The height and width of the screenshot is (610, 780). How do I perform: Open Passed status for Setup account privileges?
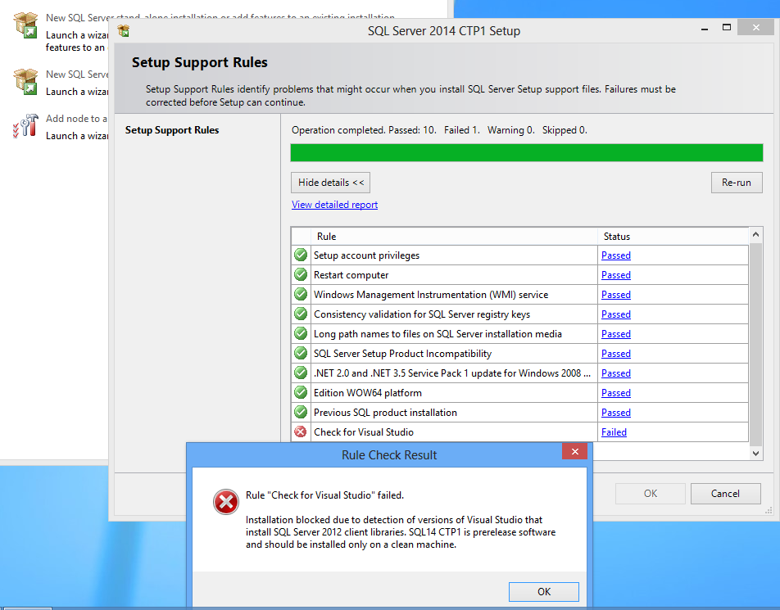(615, 255)
